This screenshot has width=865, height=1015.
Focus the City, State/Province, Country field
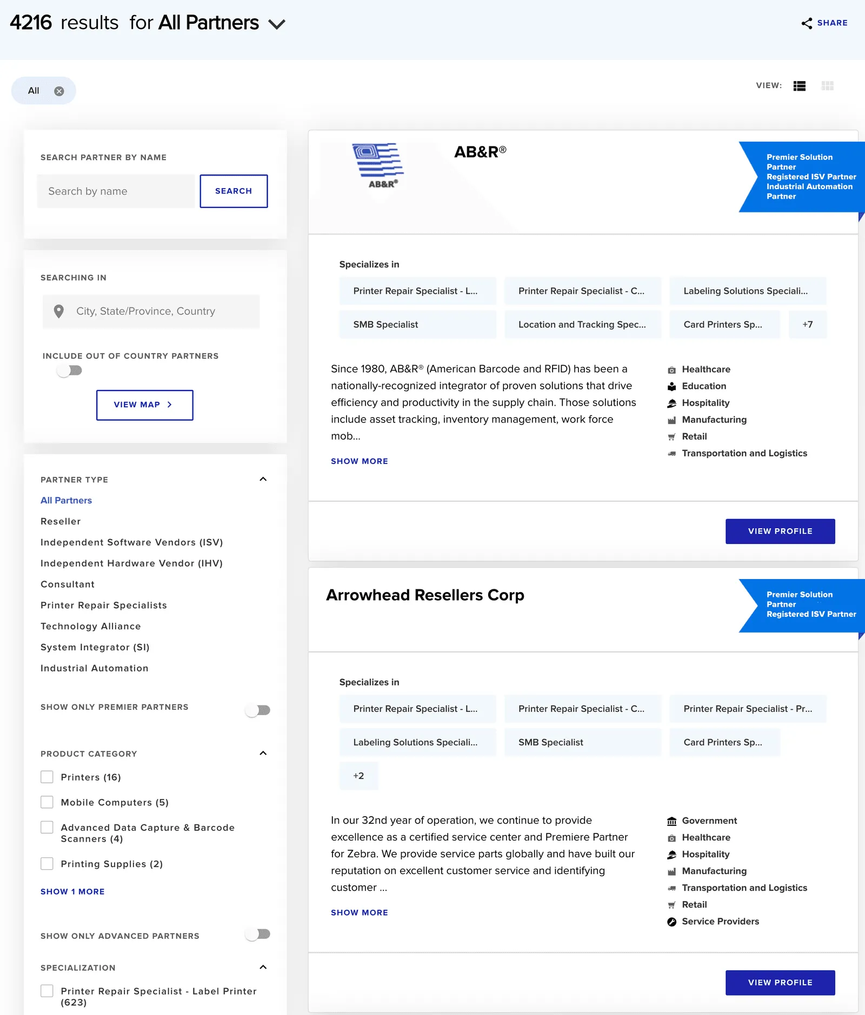[151, 312]
